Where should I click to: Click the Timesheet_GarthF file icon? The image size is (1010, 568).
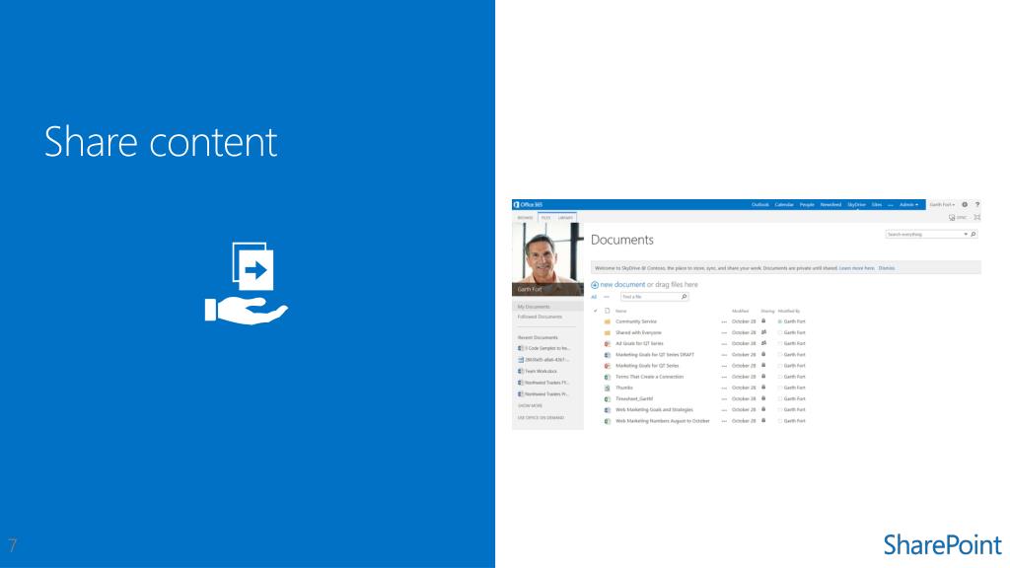tap(607, 398)
